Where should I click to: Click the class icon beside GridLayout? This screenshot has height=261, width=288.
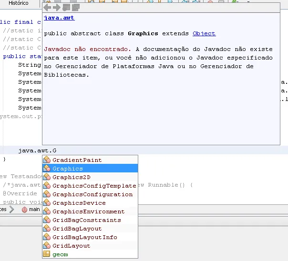click(x=47, y=246)
